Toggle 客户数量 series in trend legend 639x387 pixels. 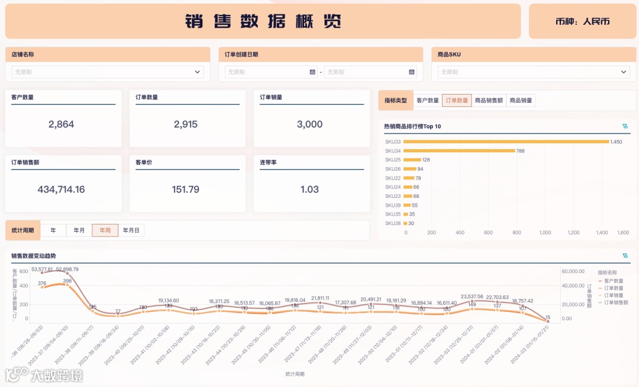click(x=611, y=281)
